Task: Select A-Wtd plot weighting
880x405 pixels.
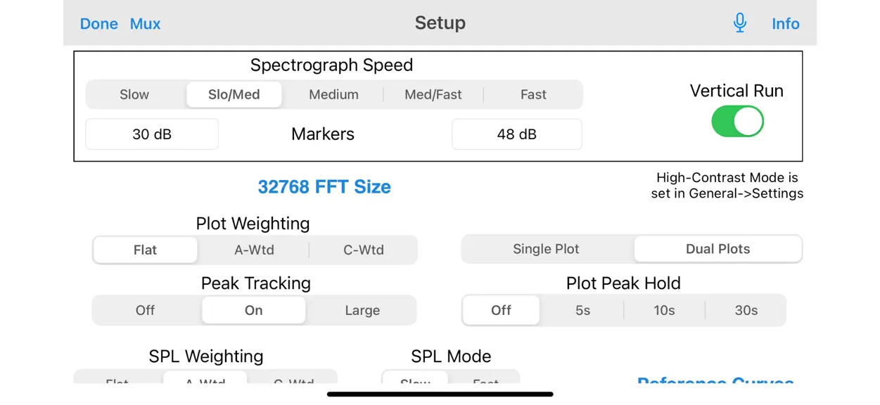Action: [x=254, y=250]
